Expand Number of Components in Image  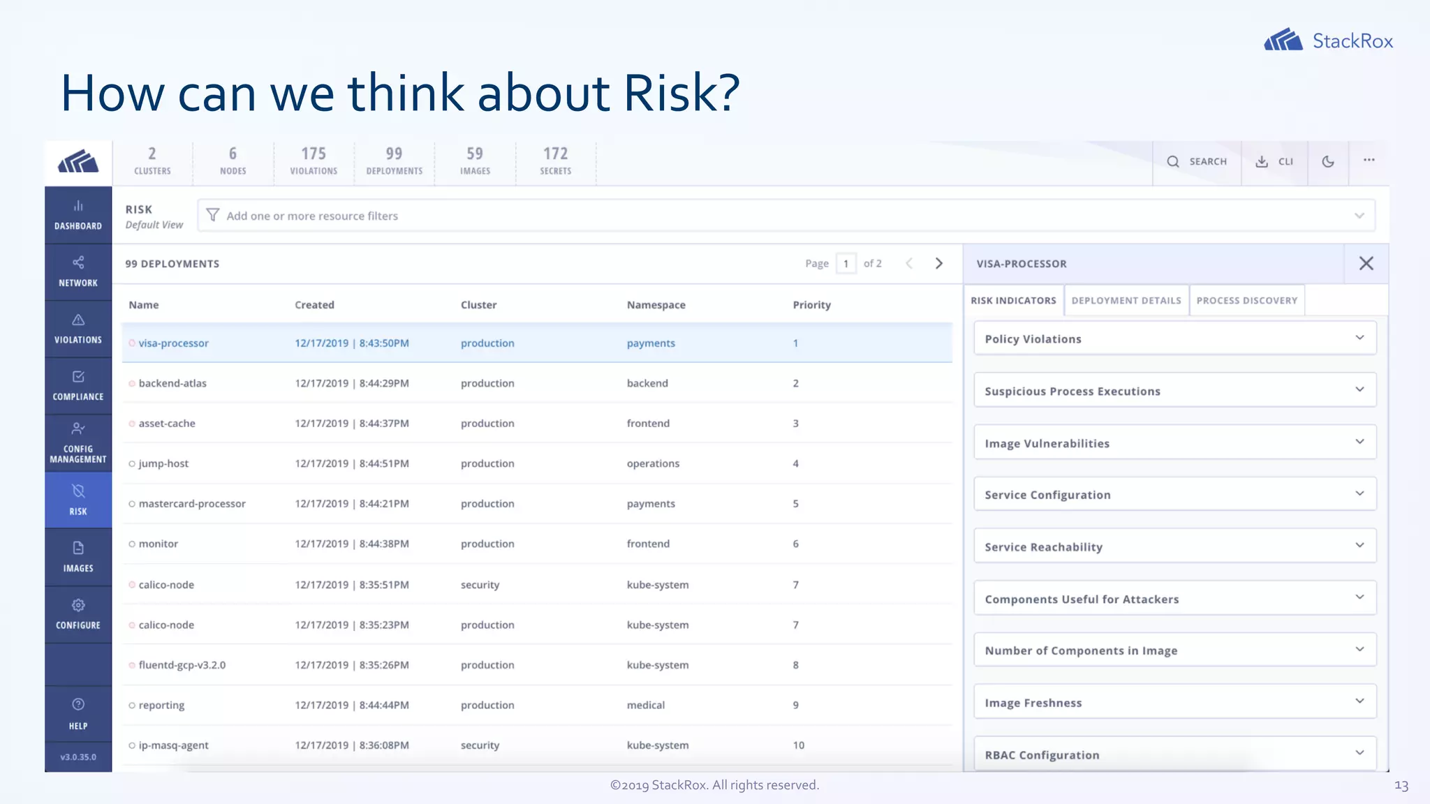(1175, 650)
